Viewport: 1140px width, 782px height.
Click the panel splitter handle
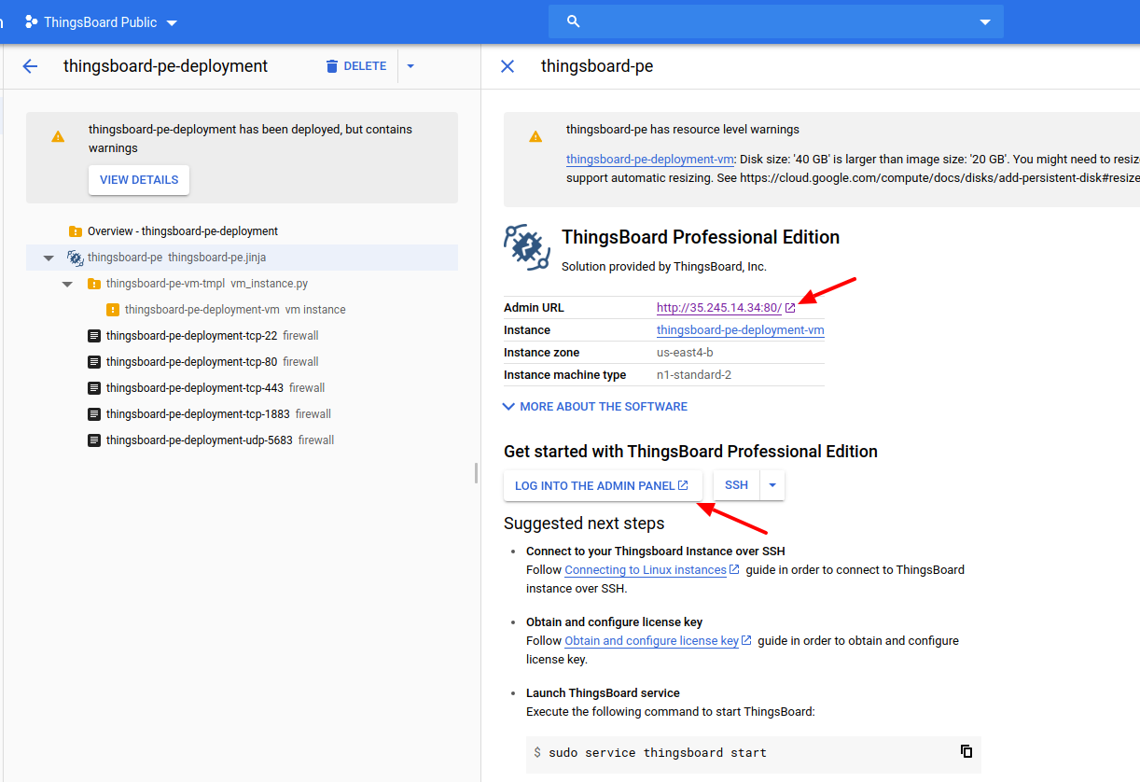tap(476, 473)
